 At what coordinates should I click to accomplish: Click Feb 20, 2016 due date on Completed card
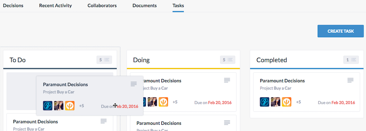[343, 103]
